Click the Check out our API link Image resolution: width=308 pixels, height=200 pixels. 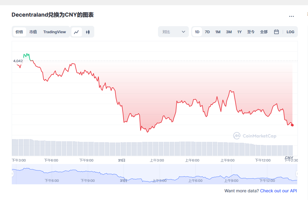click(x=278, y=191)
